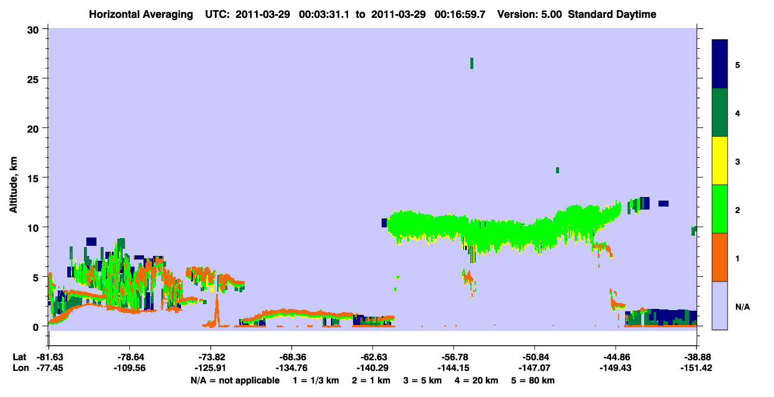Click longitude value -147.07

(535, 367)
